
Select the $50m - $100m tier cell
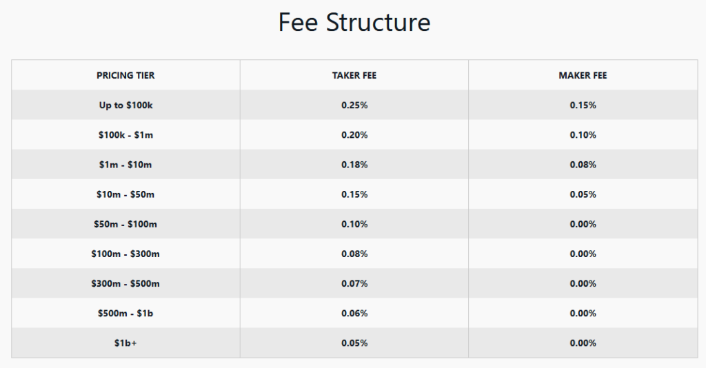click(x=125, y=224)
